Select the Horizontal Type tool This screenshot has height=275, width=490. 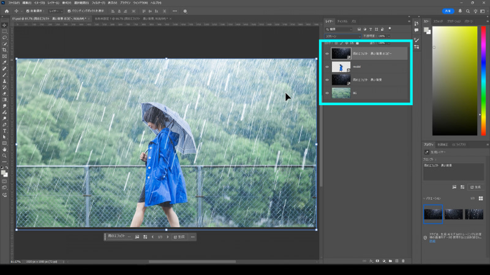(x=4, y=131)
